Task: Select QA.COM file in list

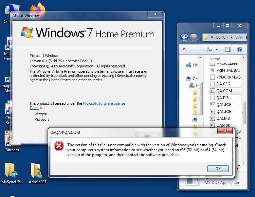Action: [x=225, y=91]
